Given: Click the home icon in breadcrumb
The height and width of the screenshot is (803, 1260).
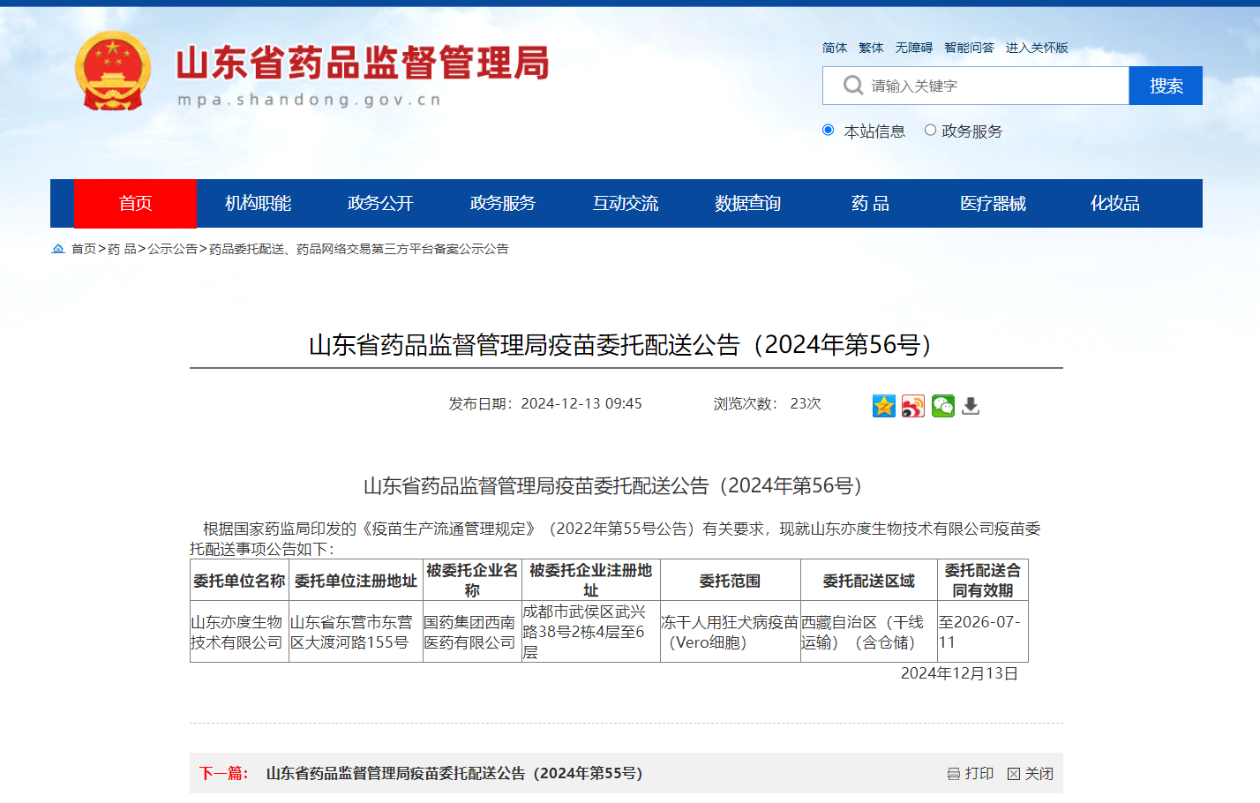Looking at the screenshot, I should (58, 249).
